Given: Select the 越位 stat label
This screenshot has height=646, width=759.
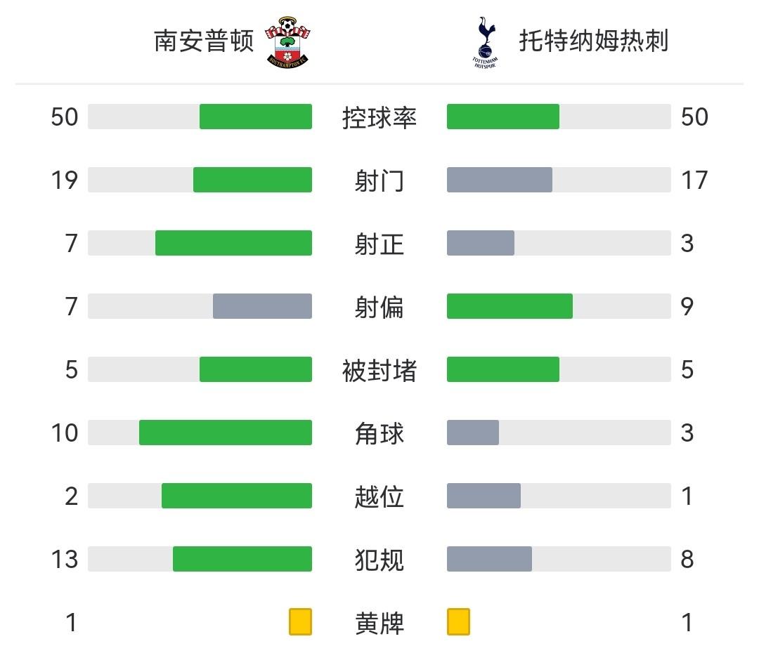Looking at the screenshot, I should (x=379, y=496).
